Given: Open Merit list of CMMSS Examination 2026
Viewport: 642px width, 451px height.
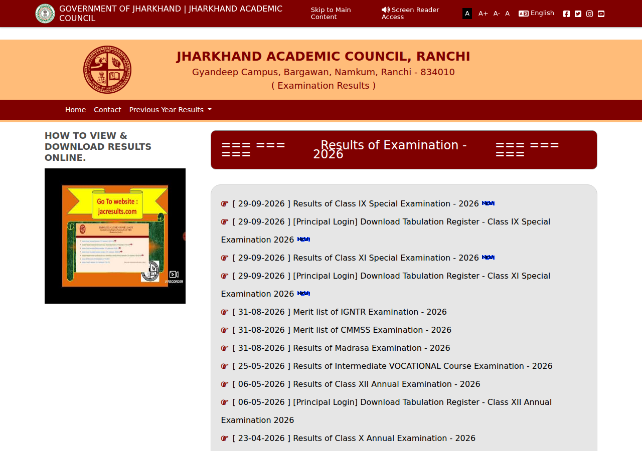Looking at the screenshot, I should pyautogui.click(x=342, y=330).
